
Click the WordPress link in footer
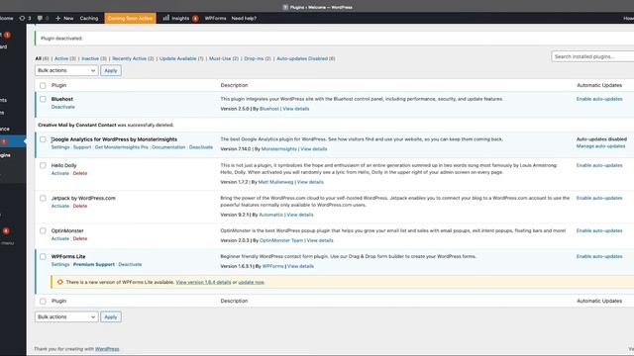107,349
